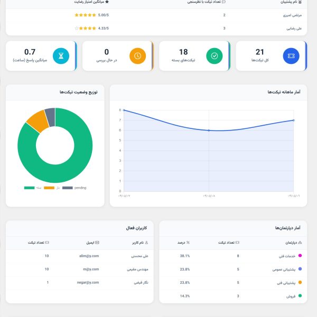
Task: Click the middle data point on line chart
Action: (x=209, y=130)
